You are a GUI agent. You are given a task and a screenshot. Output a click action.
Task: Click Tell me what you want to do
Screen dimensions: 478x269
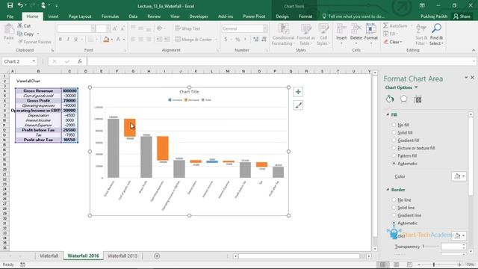pos(353,16)
